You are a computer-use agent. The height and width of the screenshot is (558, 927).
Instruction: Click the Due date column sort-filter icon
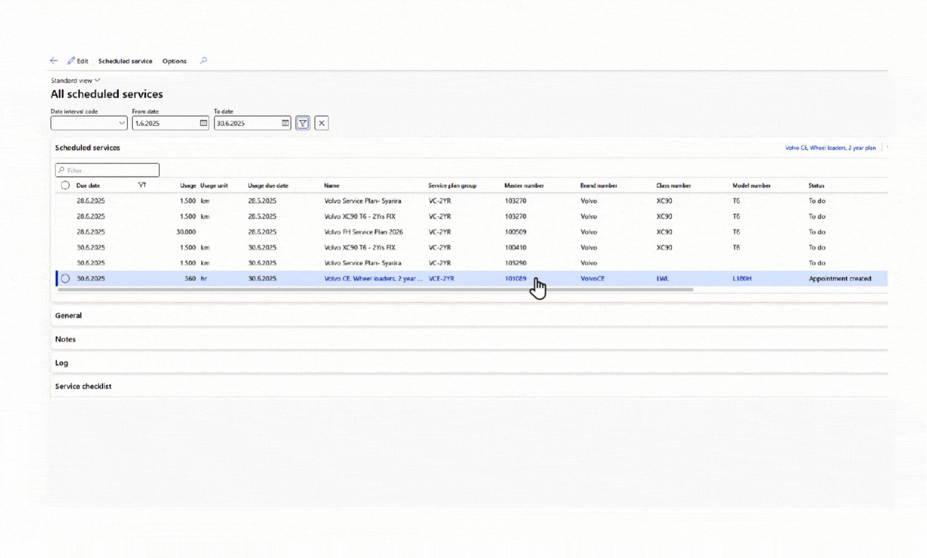point(142,185)
